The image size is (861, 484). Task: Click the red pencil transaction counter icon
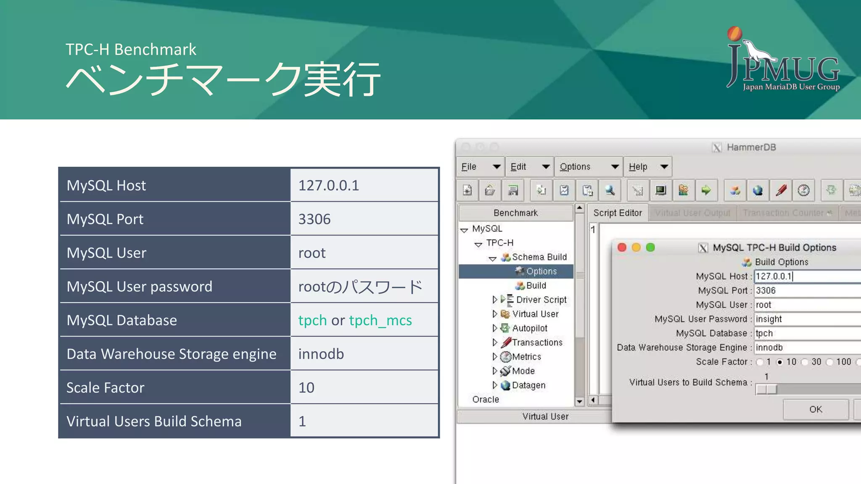[781, 190]
